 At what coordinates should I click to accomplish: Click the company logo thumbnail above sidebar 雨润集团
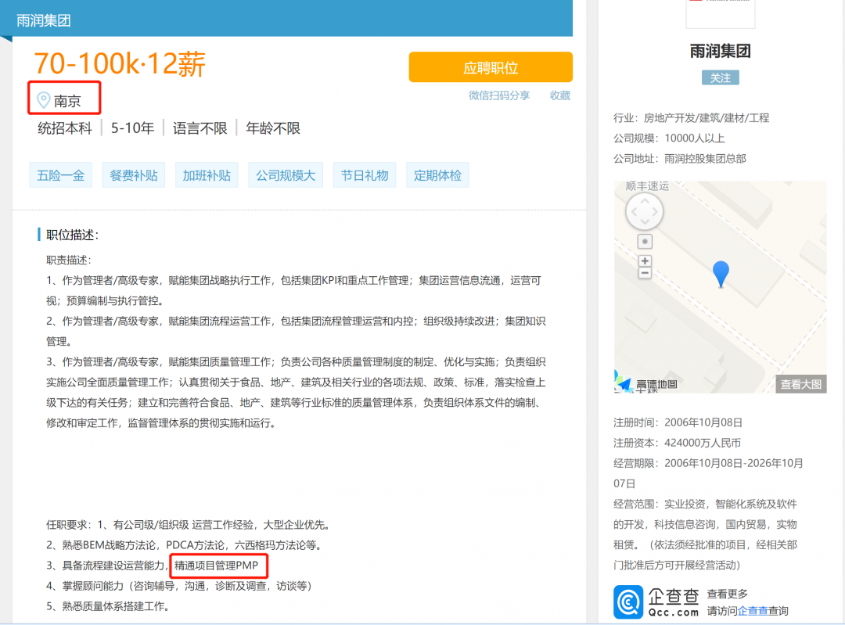(x=721, y=13)
